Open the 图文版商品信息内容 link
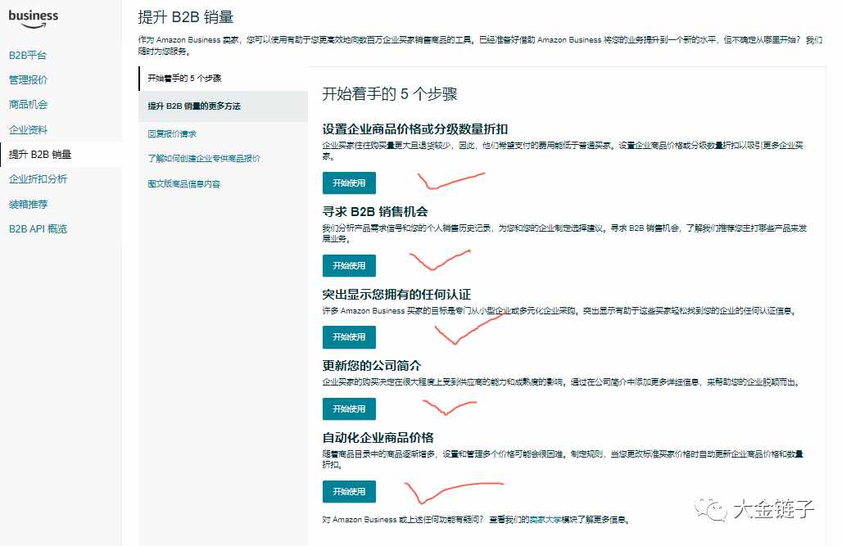Screen dimensions: 842x546 (183, 183)
